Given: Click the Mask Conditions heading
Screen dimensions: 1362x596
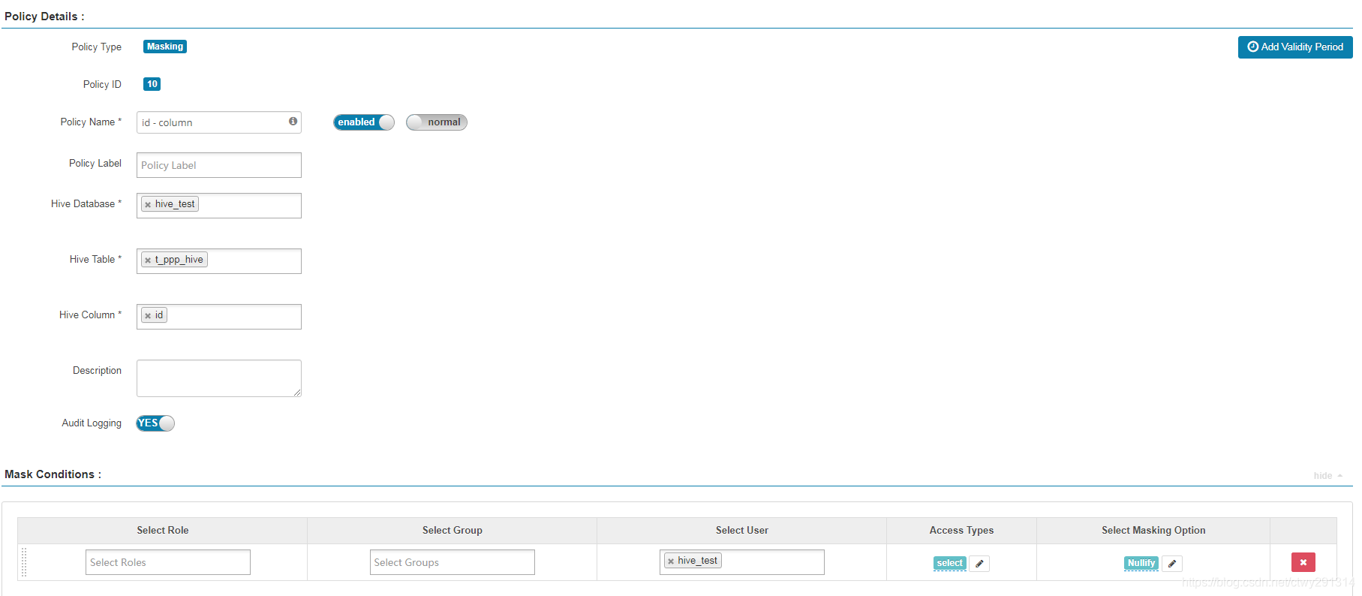Looking at the screenshot, I should [53, 474].
